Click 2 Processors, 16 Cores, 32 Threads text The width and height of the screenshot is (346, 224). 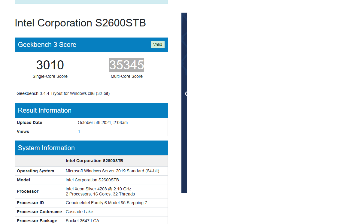(100, 194)
